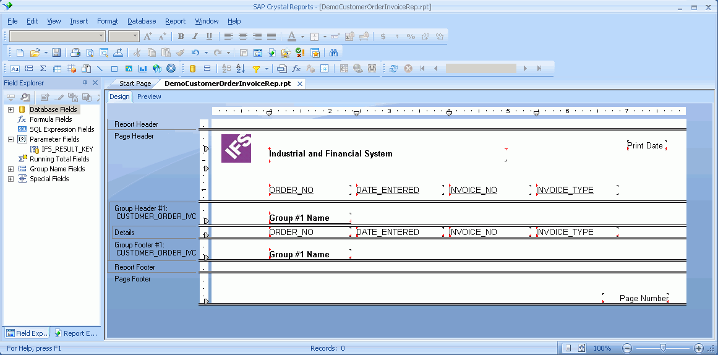The height and width of the screenshot is (355, 718).
Task: Click the Insert Line tool
Action: pos(100,69)
